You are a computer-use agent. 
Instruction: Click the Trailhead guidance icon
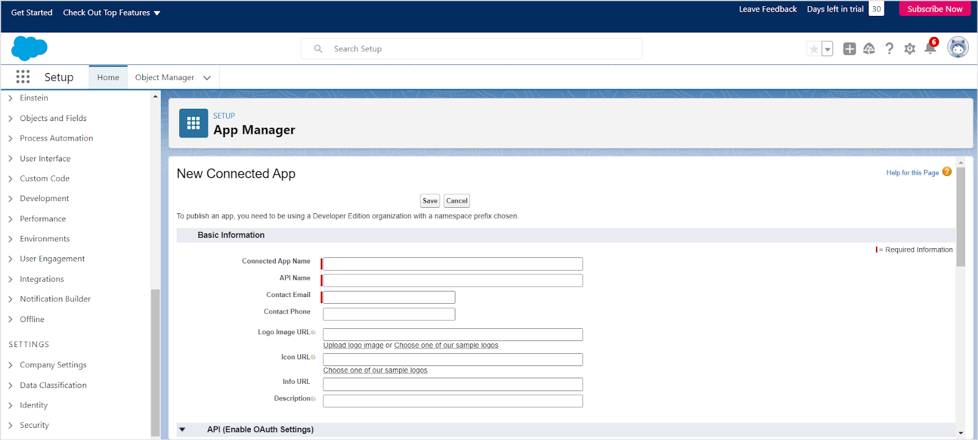(869, 49)
